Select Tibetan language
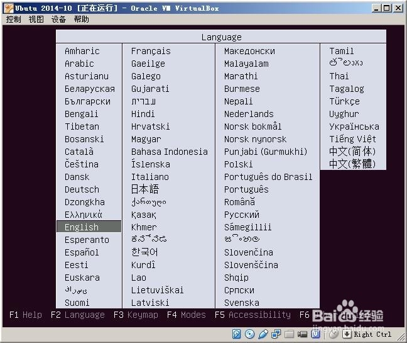Image resolution: width=407 pixels, height=343 pixels. pyautogui.click(x=82, y=127)
